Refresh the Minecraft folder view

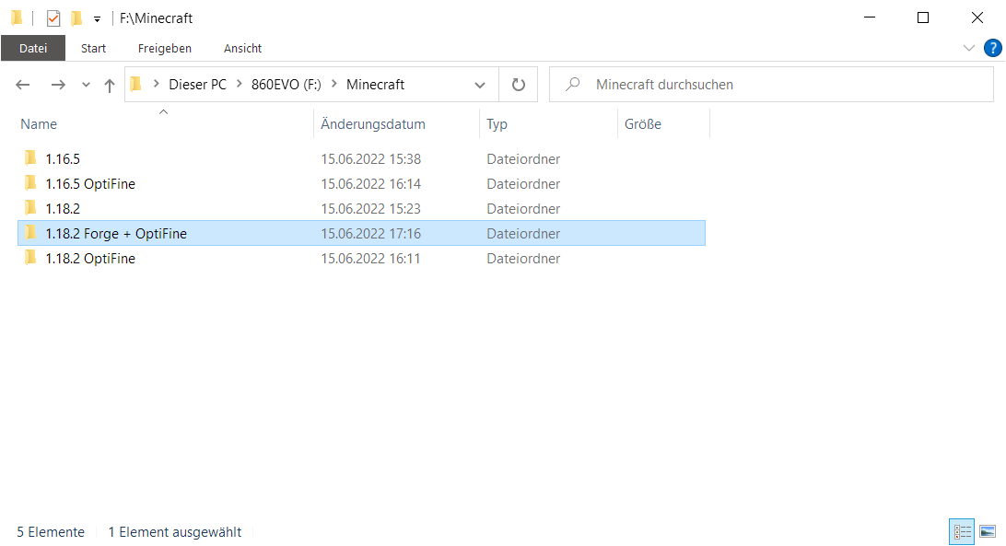click(x=519, y=85)
